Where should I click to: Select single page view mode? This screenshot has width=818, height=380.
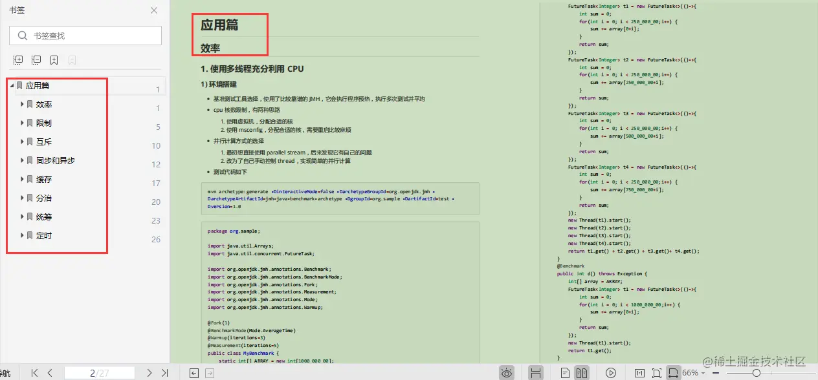565,373
